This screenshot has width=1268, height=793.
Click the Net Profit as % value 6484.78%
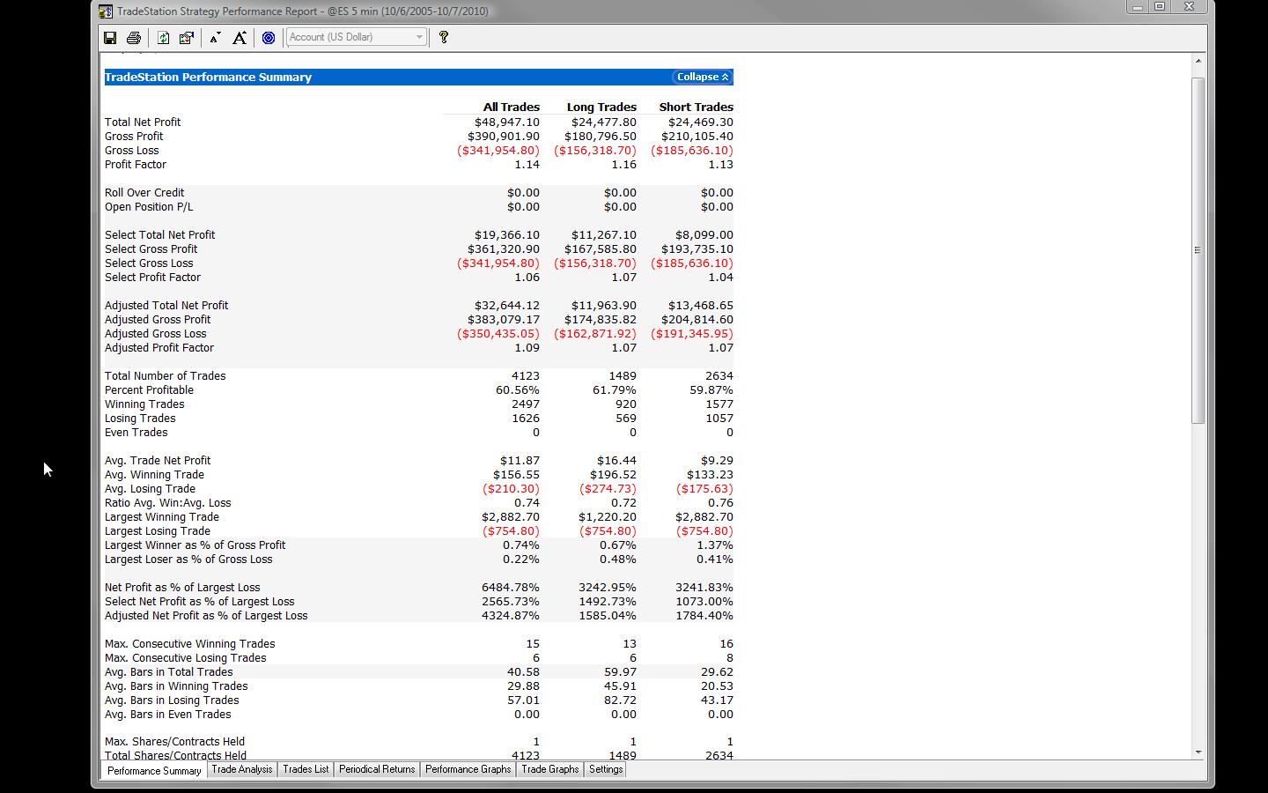click(x=511, y=588)
